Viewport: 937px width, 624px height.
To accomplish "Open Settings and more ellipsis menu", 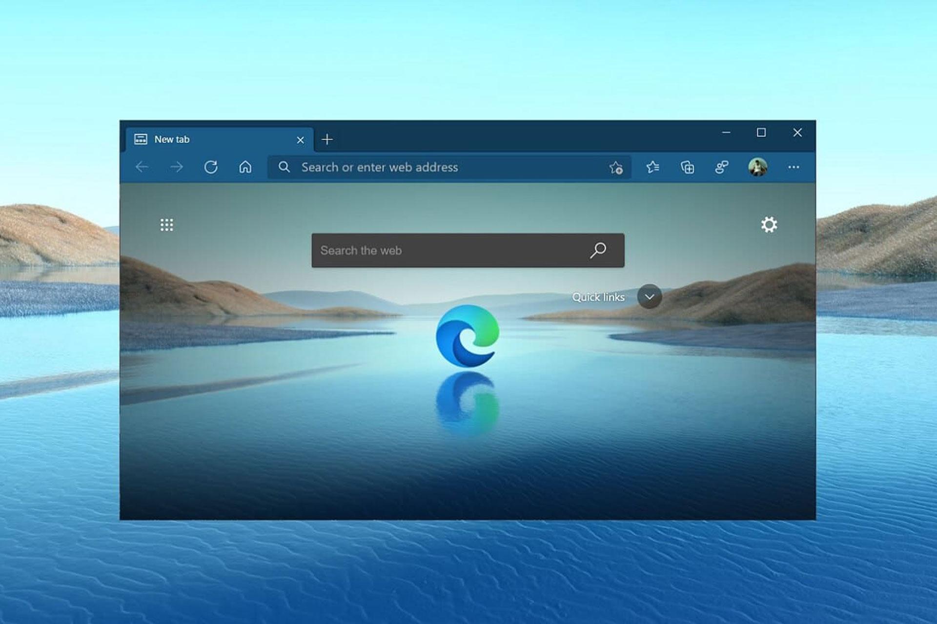I will pos(794,167).
